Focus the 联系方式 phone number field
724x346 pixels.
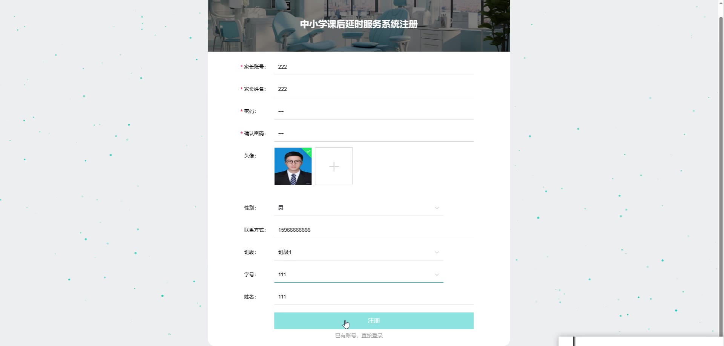click(x=374, y=230)
